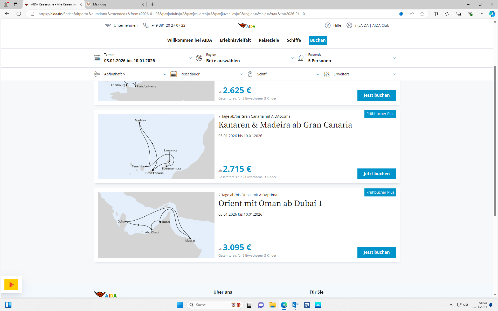Screen dimensions: 498x311
Task: Click the phone number icon
Action: pyautogui.click(x=146, y=25)
